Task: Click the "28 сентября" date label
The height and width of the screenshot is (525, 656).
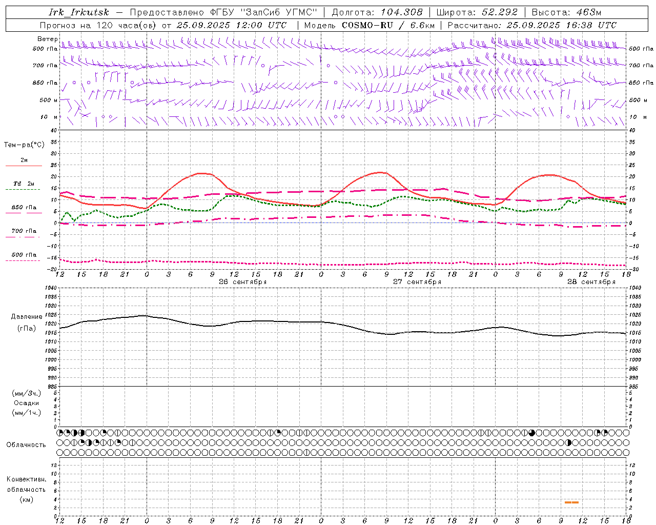Action: [x=591, y=282]
